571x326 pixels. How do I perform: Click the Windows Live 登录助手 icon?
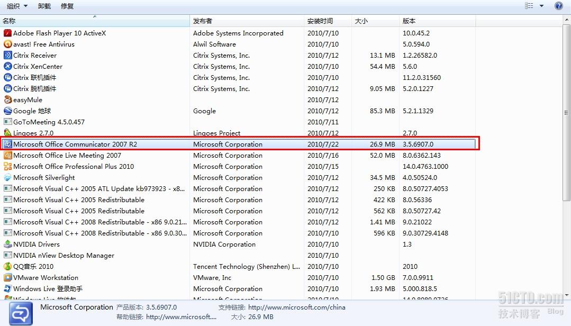(7, 288)
